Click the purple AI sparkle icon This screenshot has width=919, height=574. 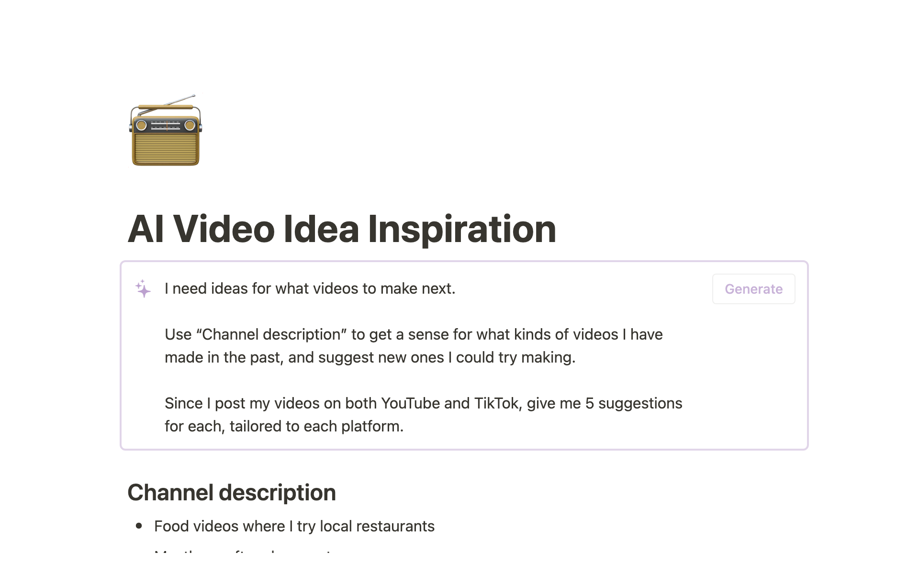click(x=143, y=289)
